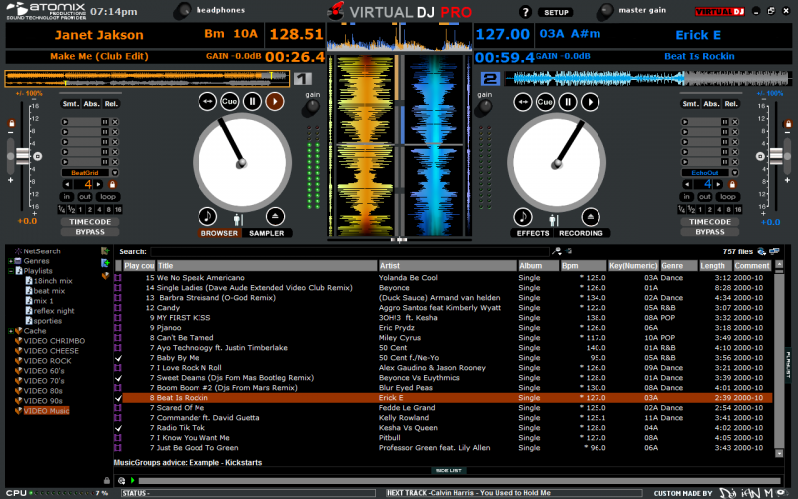
Task: Open the SIDE LIST panel
Action: (x=448, y=470)
